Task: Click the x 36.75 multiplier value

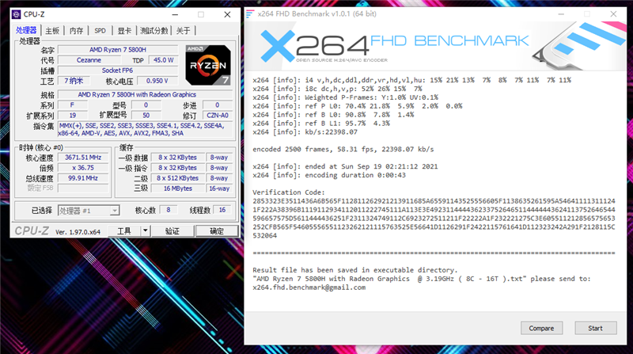Action: click(x=83, y=168)
